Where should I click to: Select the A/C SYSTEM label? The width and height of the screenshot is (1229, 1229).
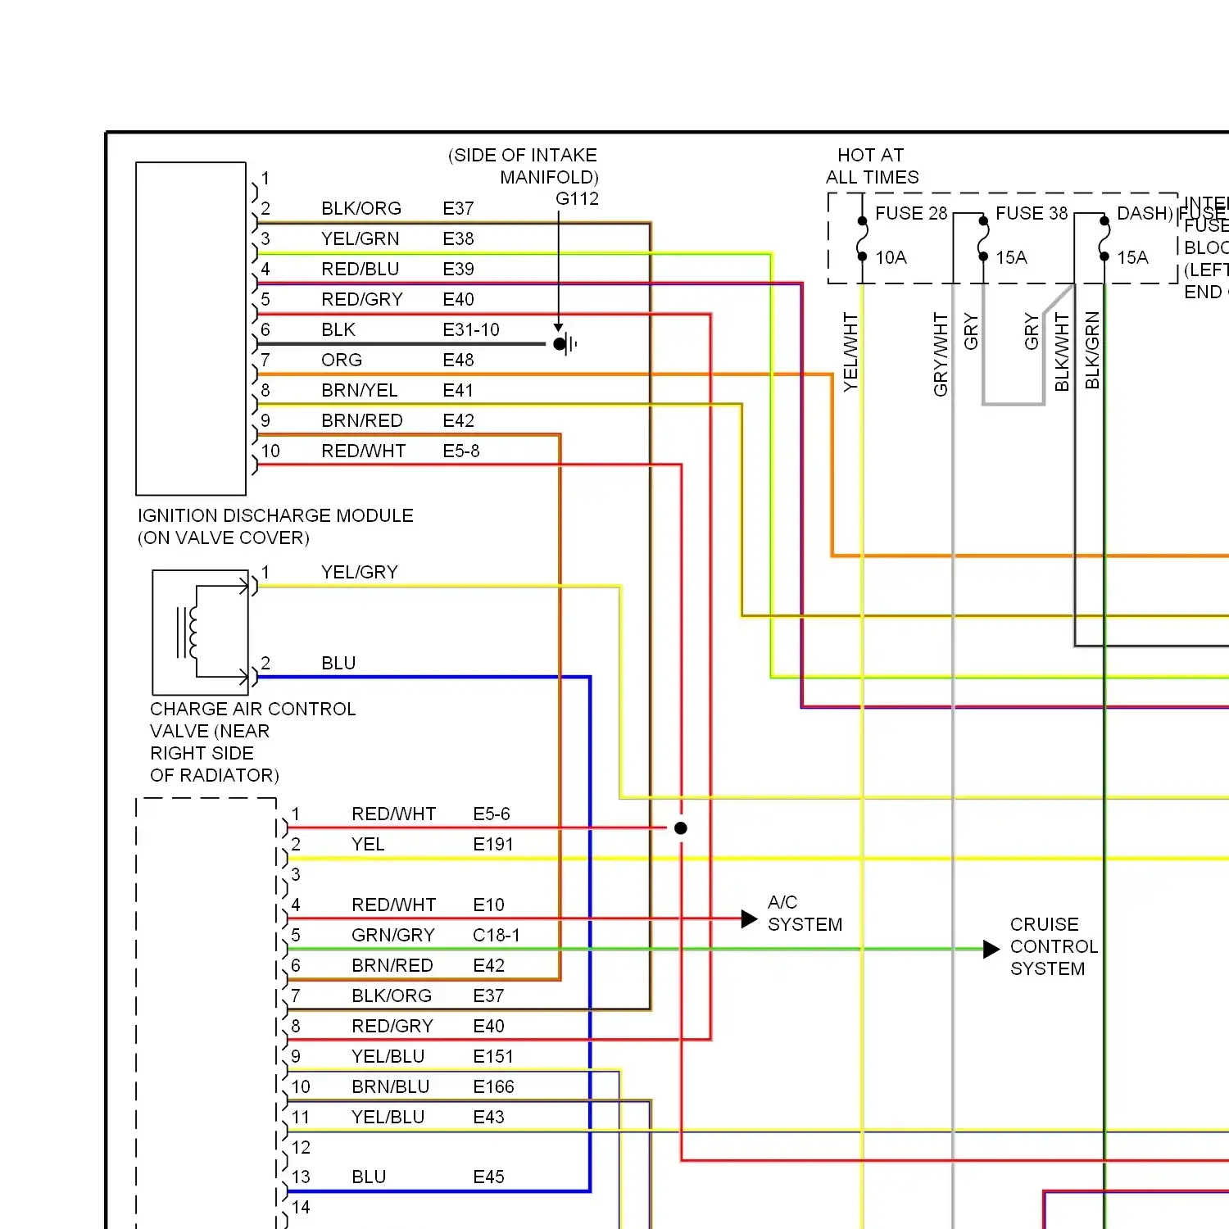pos(805,914)
